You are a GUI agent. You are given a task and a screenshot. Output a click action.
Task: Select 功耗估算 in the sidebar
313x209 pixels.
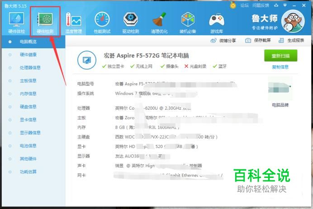click(33, 172)
